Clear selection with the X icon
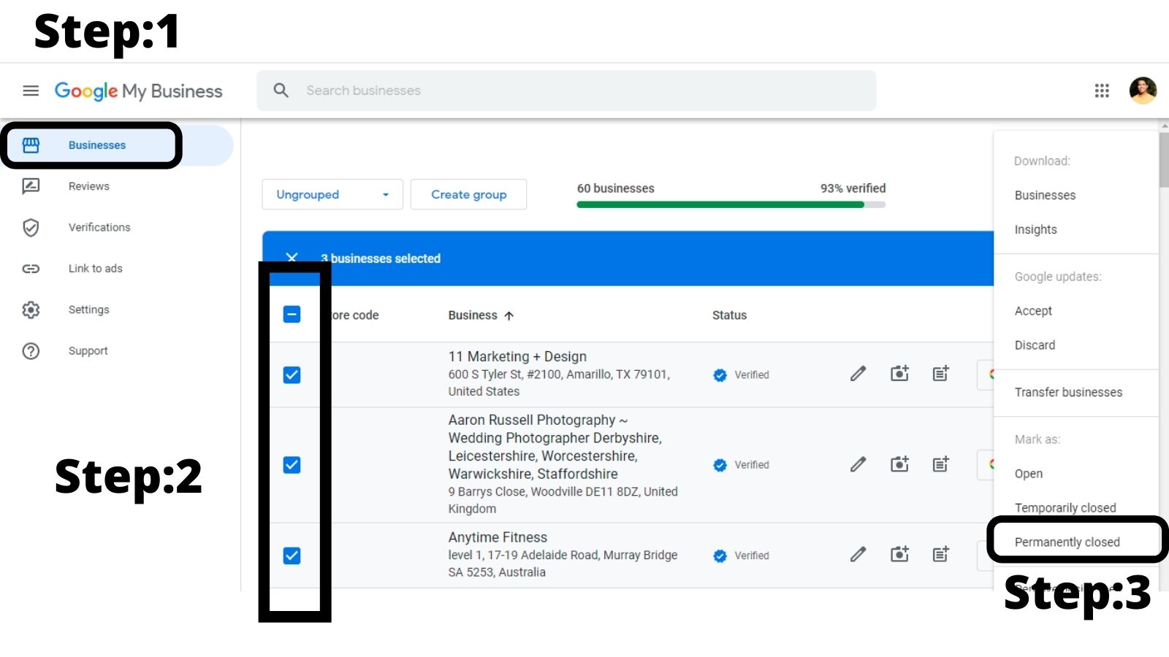Image resolution: width=1169 pixels, height=657 pixels. [292, 258]
